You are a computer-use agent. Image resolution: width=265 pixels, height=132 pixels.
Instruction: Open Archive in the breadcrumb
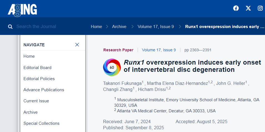pos(119,27)
